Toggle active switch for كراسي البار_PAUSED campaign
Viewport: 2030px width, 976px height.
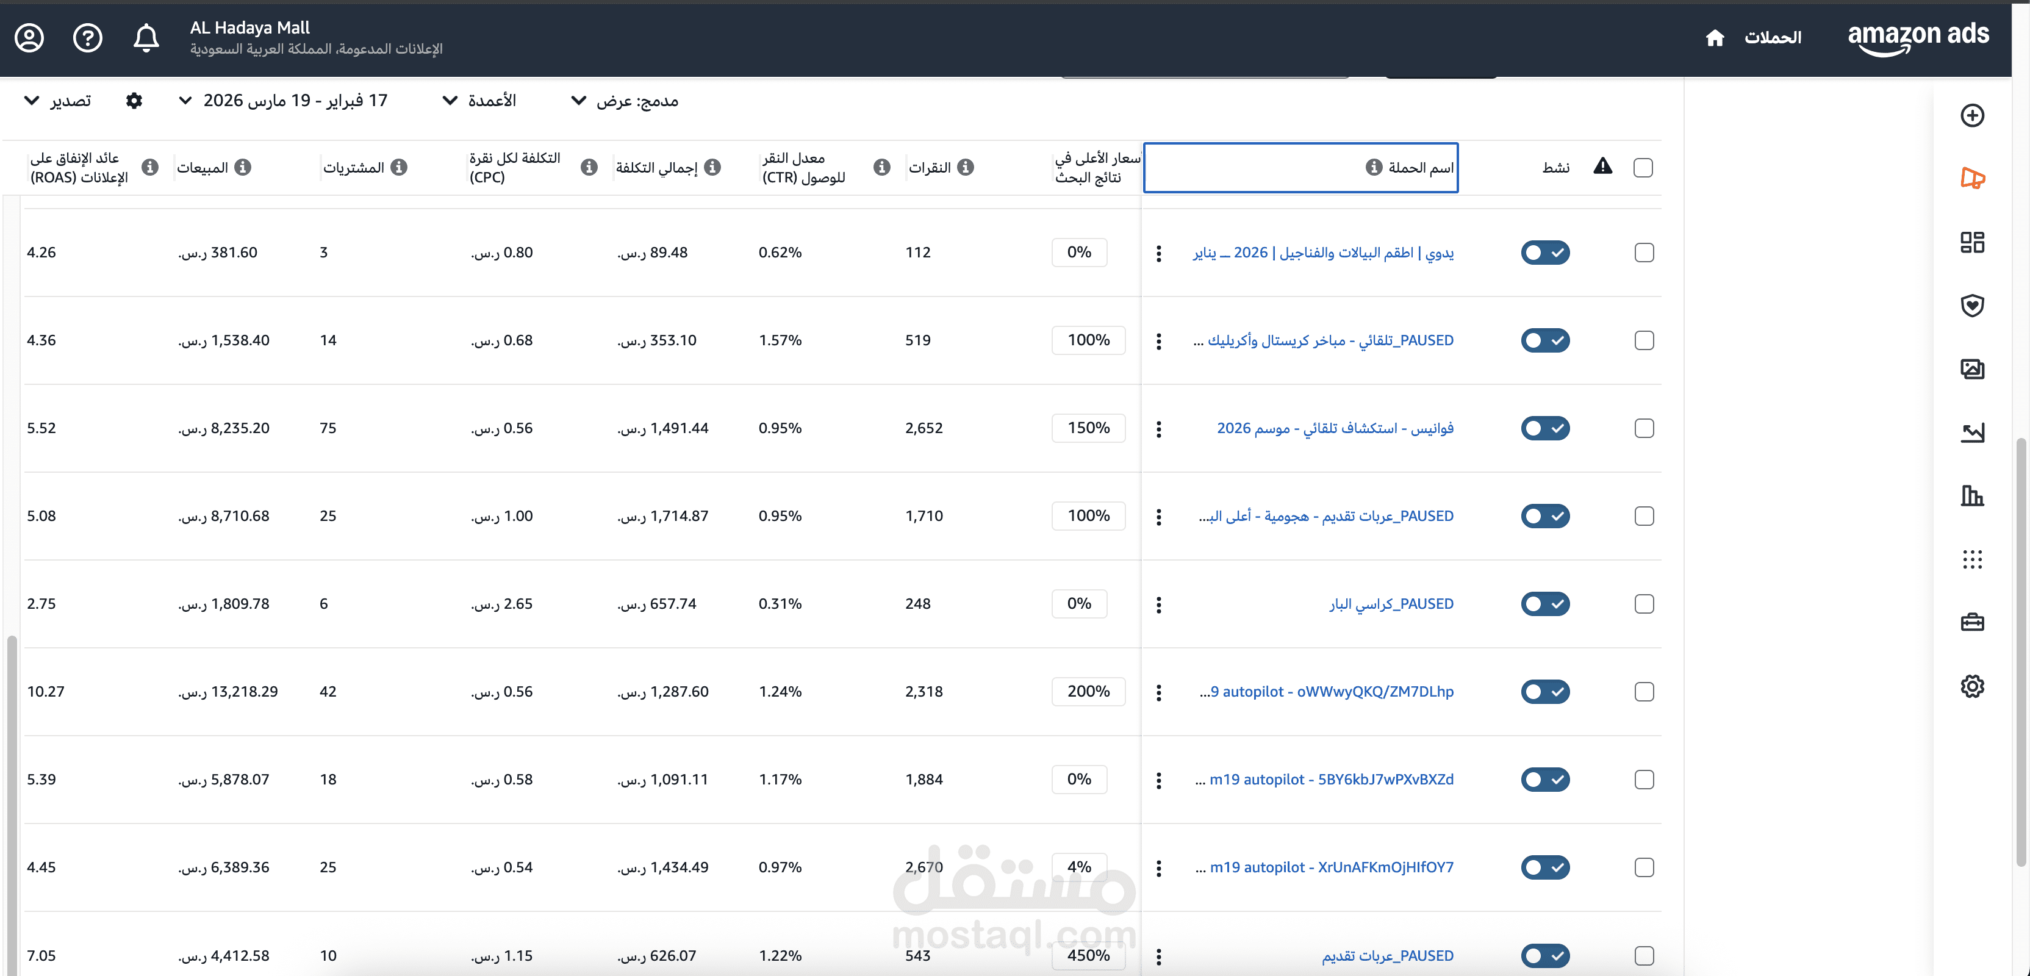(x=1544, y=604)
